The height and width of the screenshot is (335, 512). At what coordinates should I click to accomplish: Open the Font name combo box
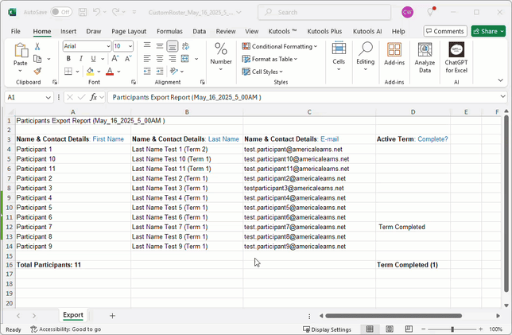85,46
